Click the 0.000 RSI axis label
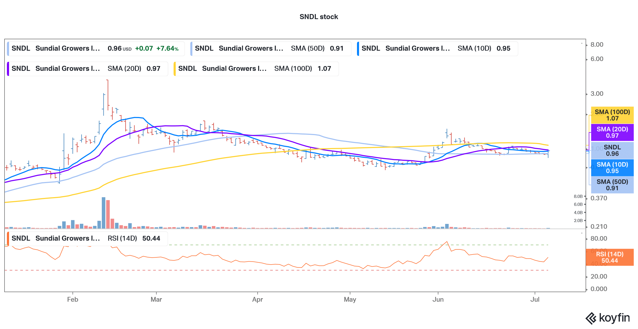Image resolution: width=638 pixels, height=329 pixels. tap(599, 289)
